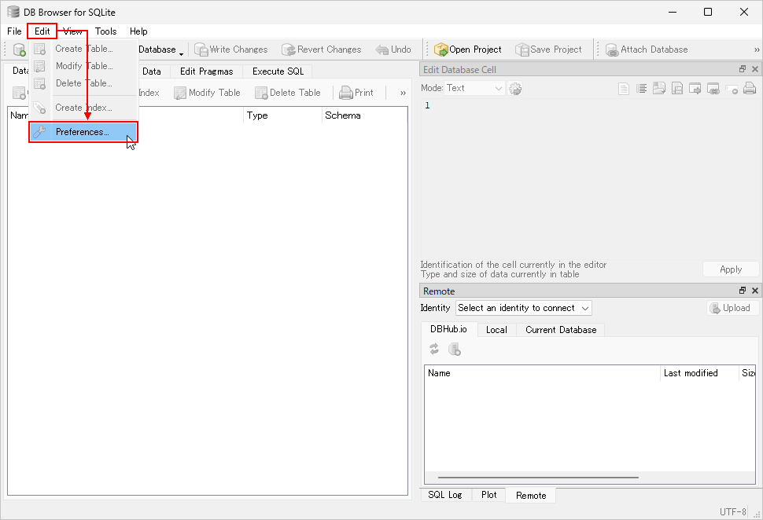Click the Revert Changes toolbar icon
This screenshot has height=520, width=763.
coord(288,49)
